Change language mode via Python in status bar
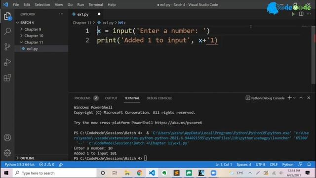 (288, 165)
